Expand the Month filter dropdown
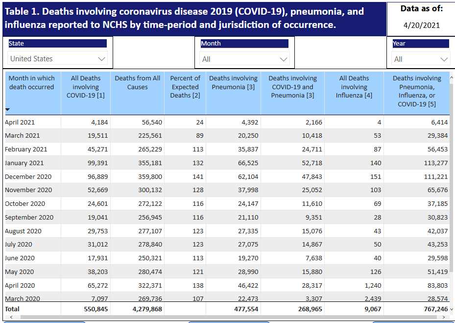The image size is (455, 323). [244, 59]
